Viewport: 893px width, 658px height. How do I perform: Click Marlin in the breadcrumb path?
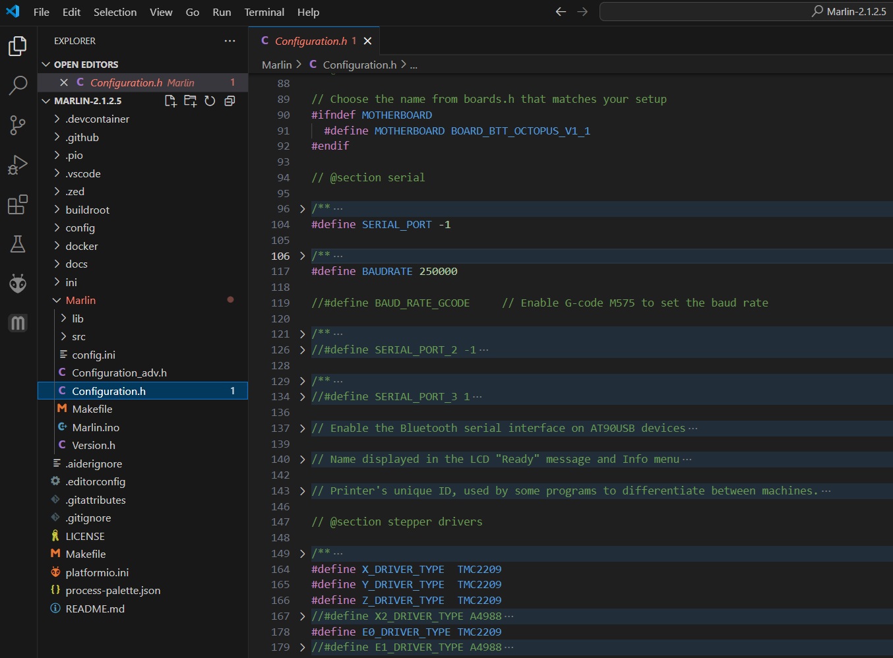pos(276,65)
